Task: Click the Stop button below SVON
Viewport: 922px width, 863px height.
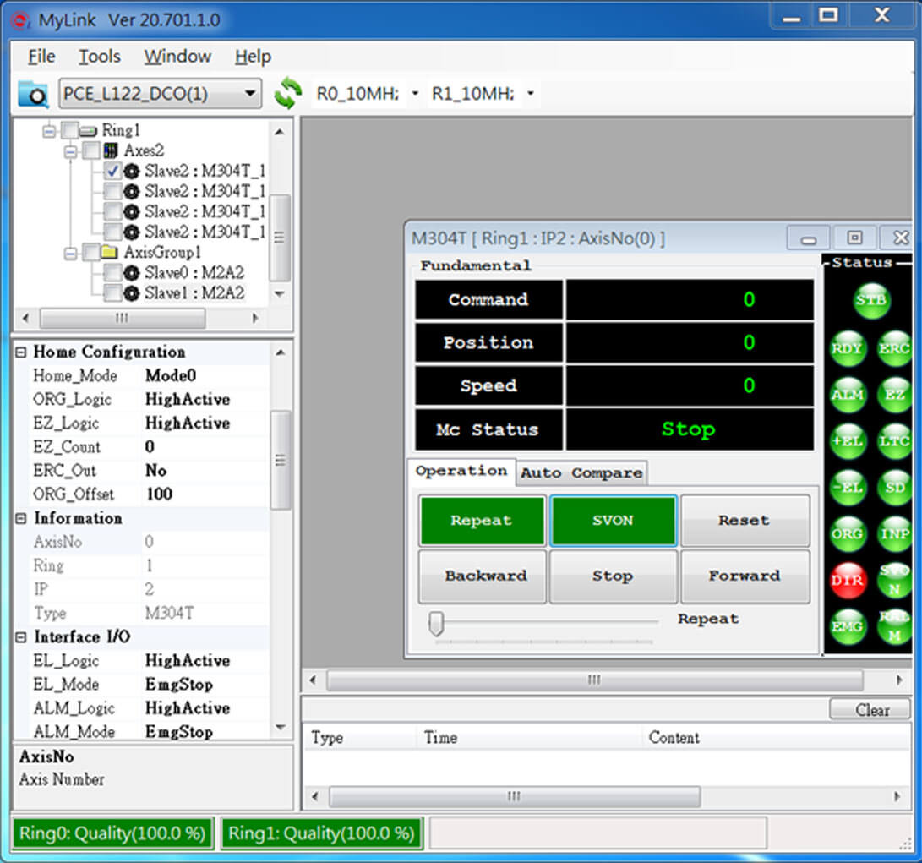Action: 614,576
